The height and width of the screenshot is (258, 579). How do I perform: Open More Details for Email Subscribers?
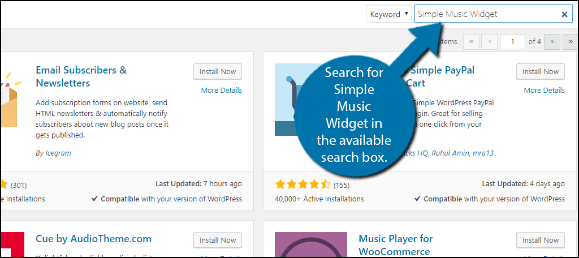pyautogui.click(x=221, y=91)
